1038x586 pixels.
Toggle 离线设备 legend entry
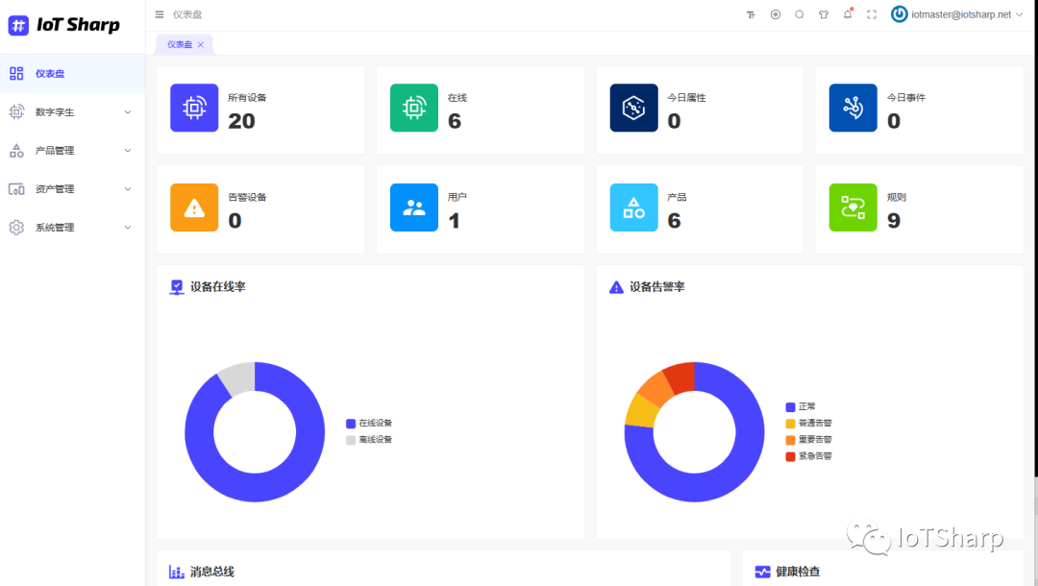(369, 440)
